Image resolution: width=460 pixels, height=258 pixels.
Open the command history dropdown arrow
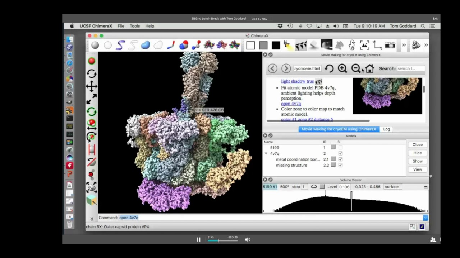coord(425,218)
